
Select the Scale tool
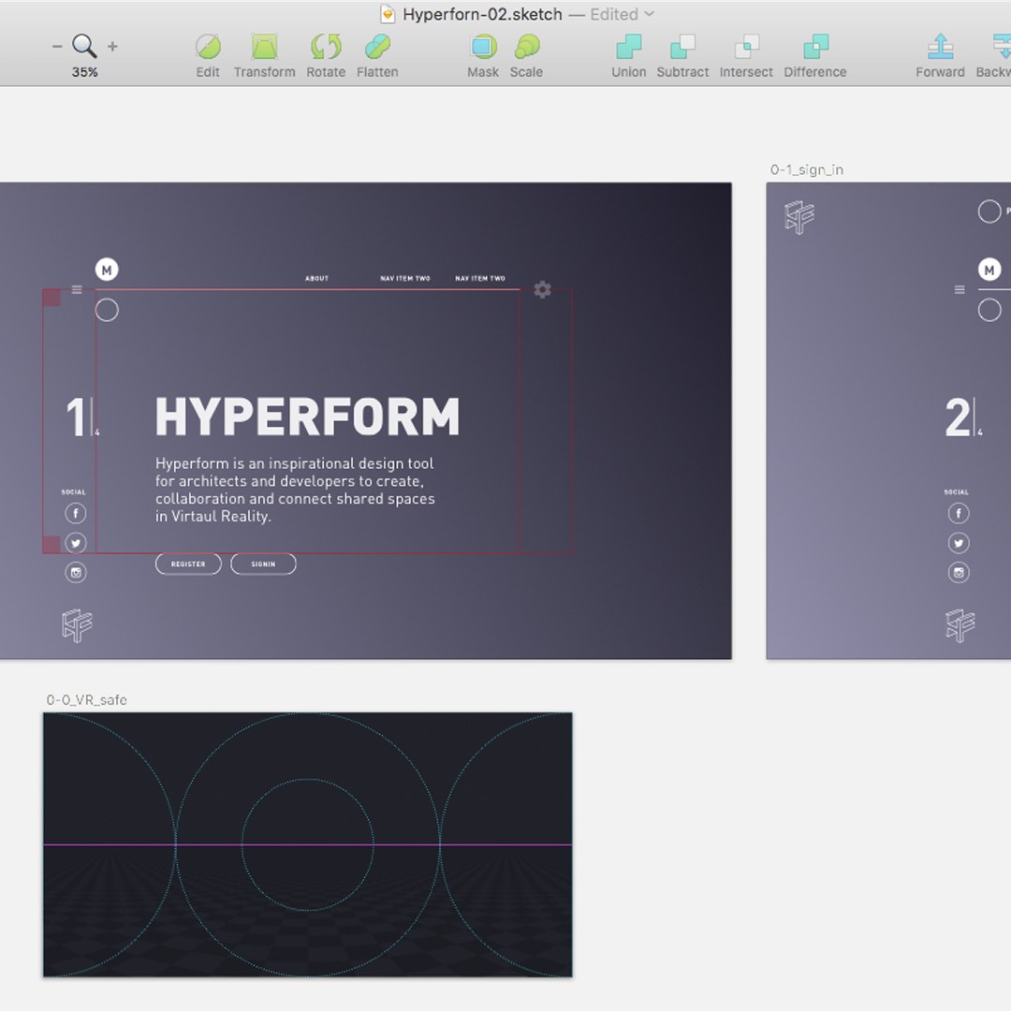pyautogui.click(x=526, y=47)
